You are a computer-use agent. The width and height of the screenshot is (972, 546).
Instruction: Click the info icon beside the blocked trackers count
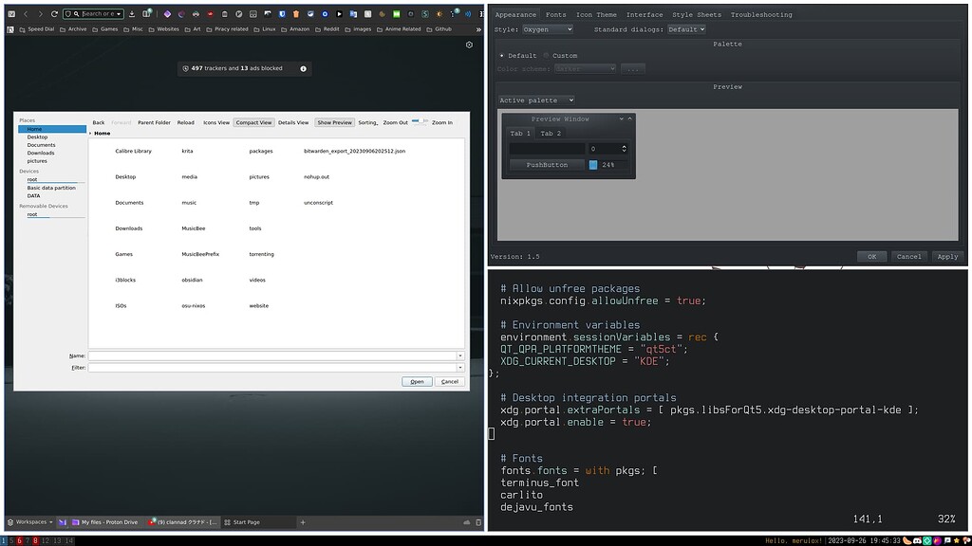[301, 68]
